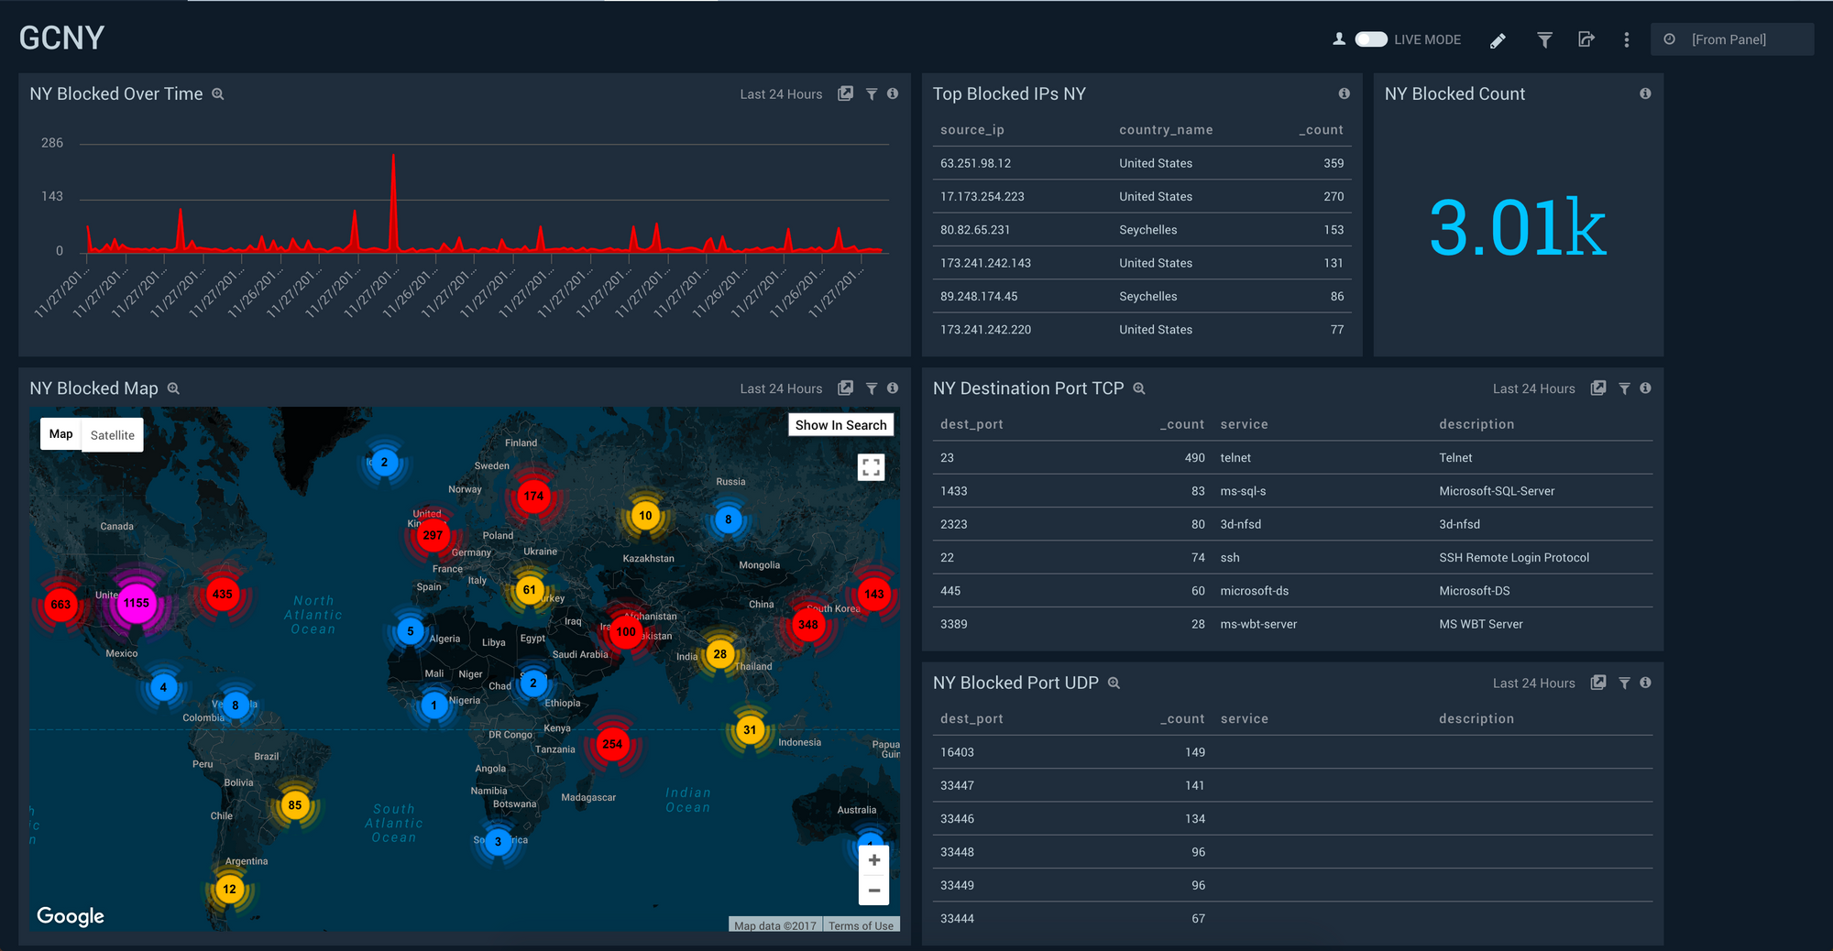Click magnifier icon next to NY Blocked Over Time
The image size is (1833, 951).
pyautogui.click(x=218, y=94)
